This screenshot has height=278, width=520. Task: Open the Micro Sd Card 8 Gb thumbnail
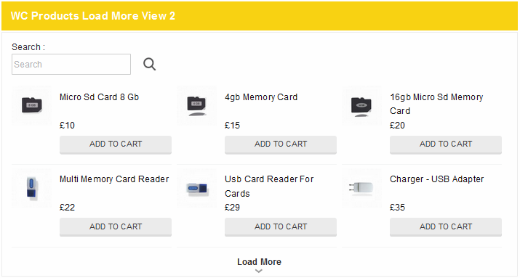coord(31,105)
